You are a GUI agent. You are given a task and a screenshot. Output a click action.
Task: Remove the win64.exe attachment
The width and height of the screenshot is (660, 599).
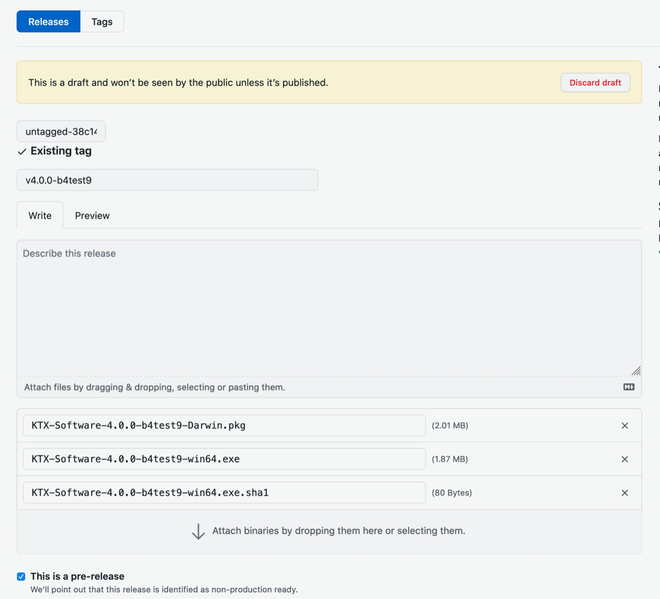click(624, 459)
